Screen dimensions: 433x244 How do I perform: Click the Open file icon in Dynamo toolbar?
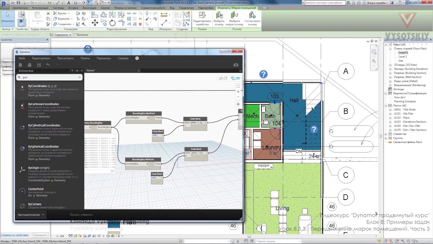(29, 65)
